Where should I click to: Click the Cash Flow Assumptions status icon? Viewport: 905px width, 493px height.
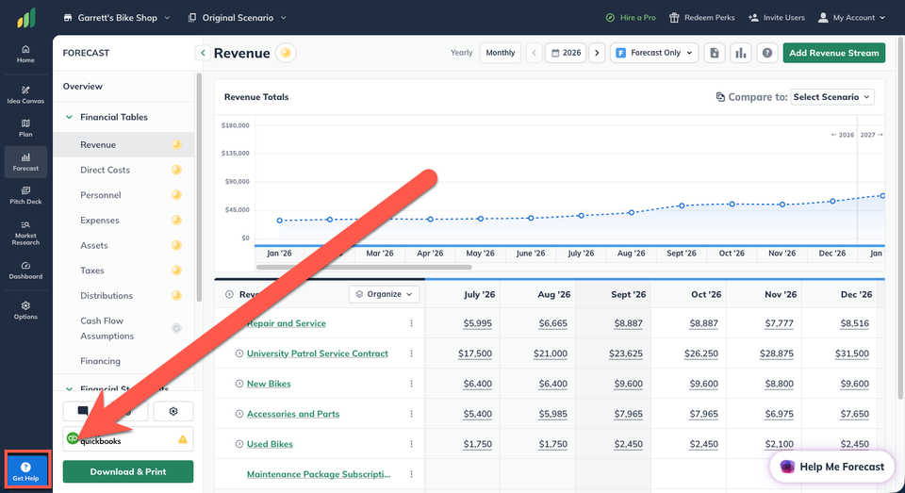point(176,328)
